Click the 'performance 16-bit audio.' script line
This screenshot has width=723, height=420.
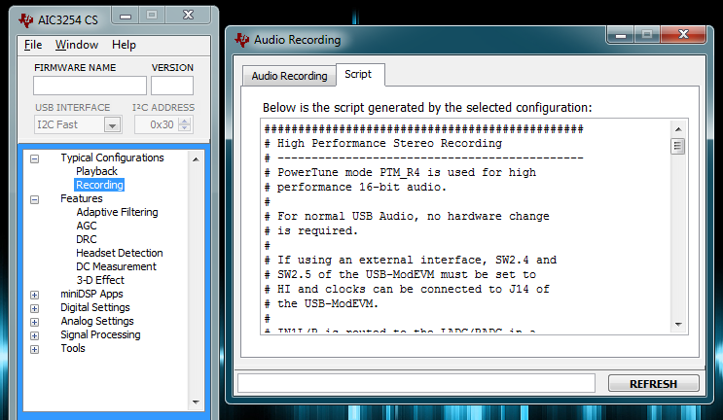(355, 187)
